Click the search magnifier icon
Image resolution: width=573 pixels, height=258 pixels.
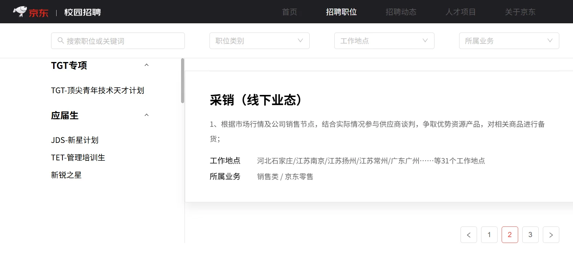coord(61,40)
